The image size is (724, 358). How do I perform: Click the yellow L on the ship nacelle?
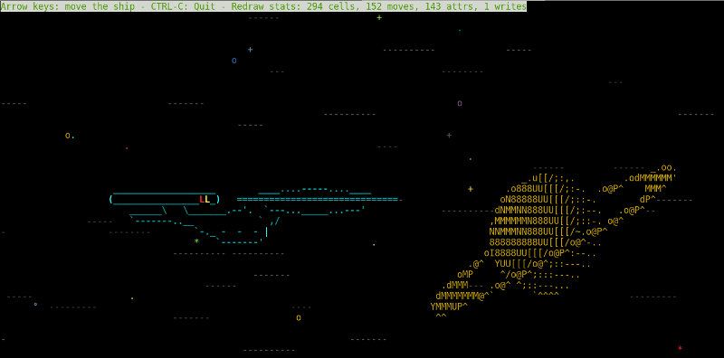[x=207, y=199]
